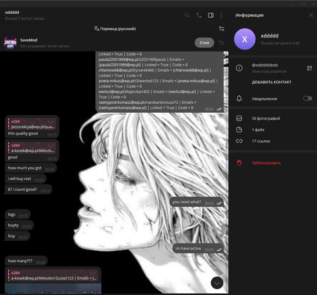Block user with Заблокировать
Viewport: 317px width, 295px height.
[x=266, y=163]
